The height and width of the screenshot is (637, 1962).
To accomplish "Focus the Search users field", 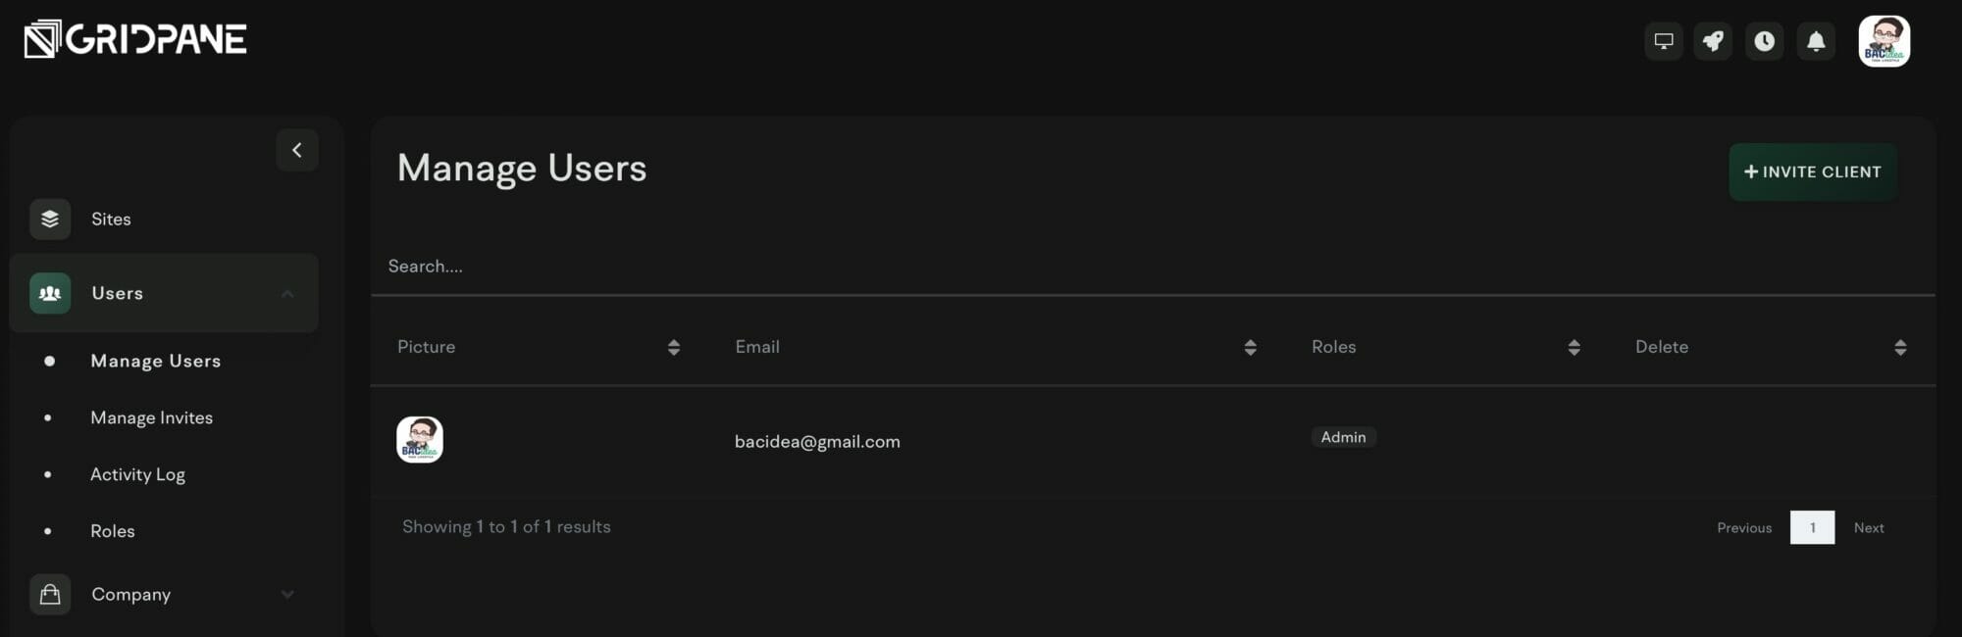I will point(1153,266).
